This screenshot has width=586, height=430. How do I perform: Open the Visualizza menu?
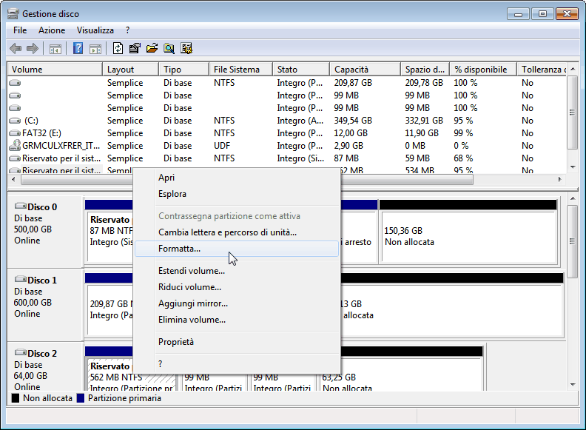[95, 30]
